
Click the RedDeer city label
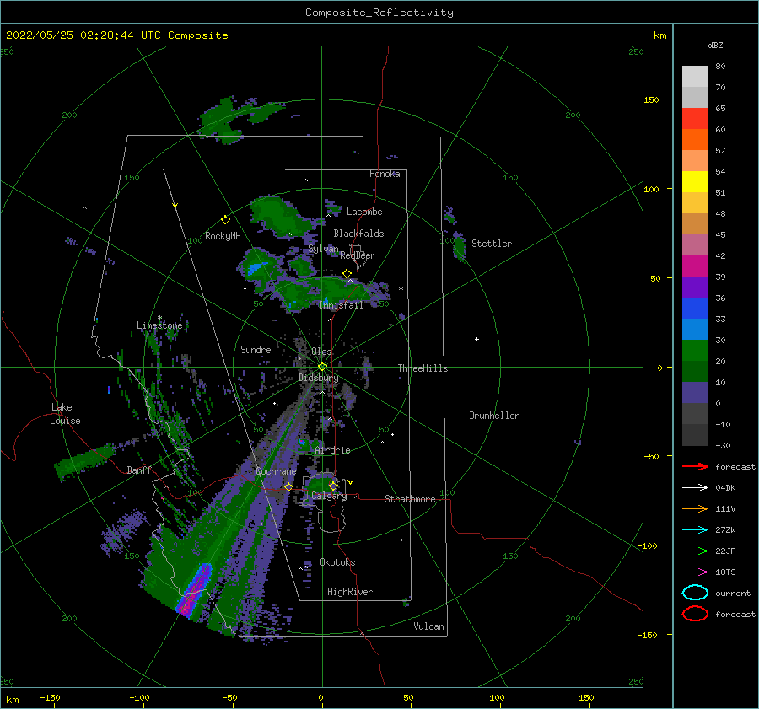pyautogui.click(x=358, y=255)
